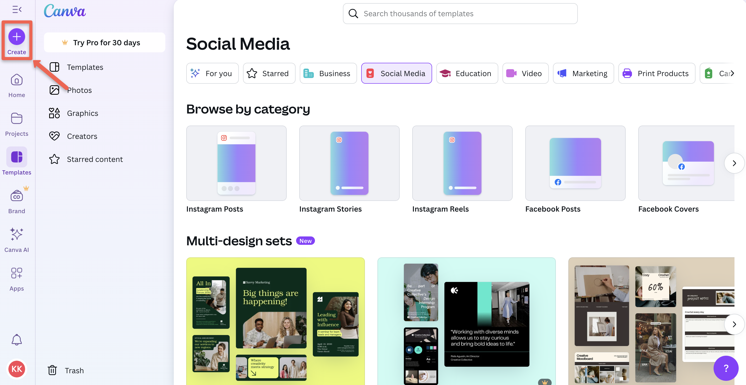This screenshot has height=385, width=746.
Task: Open Graphics in the side panel
Action: [x=105, y=113]
